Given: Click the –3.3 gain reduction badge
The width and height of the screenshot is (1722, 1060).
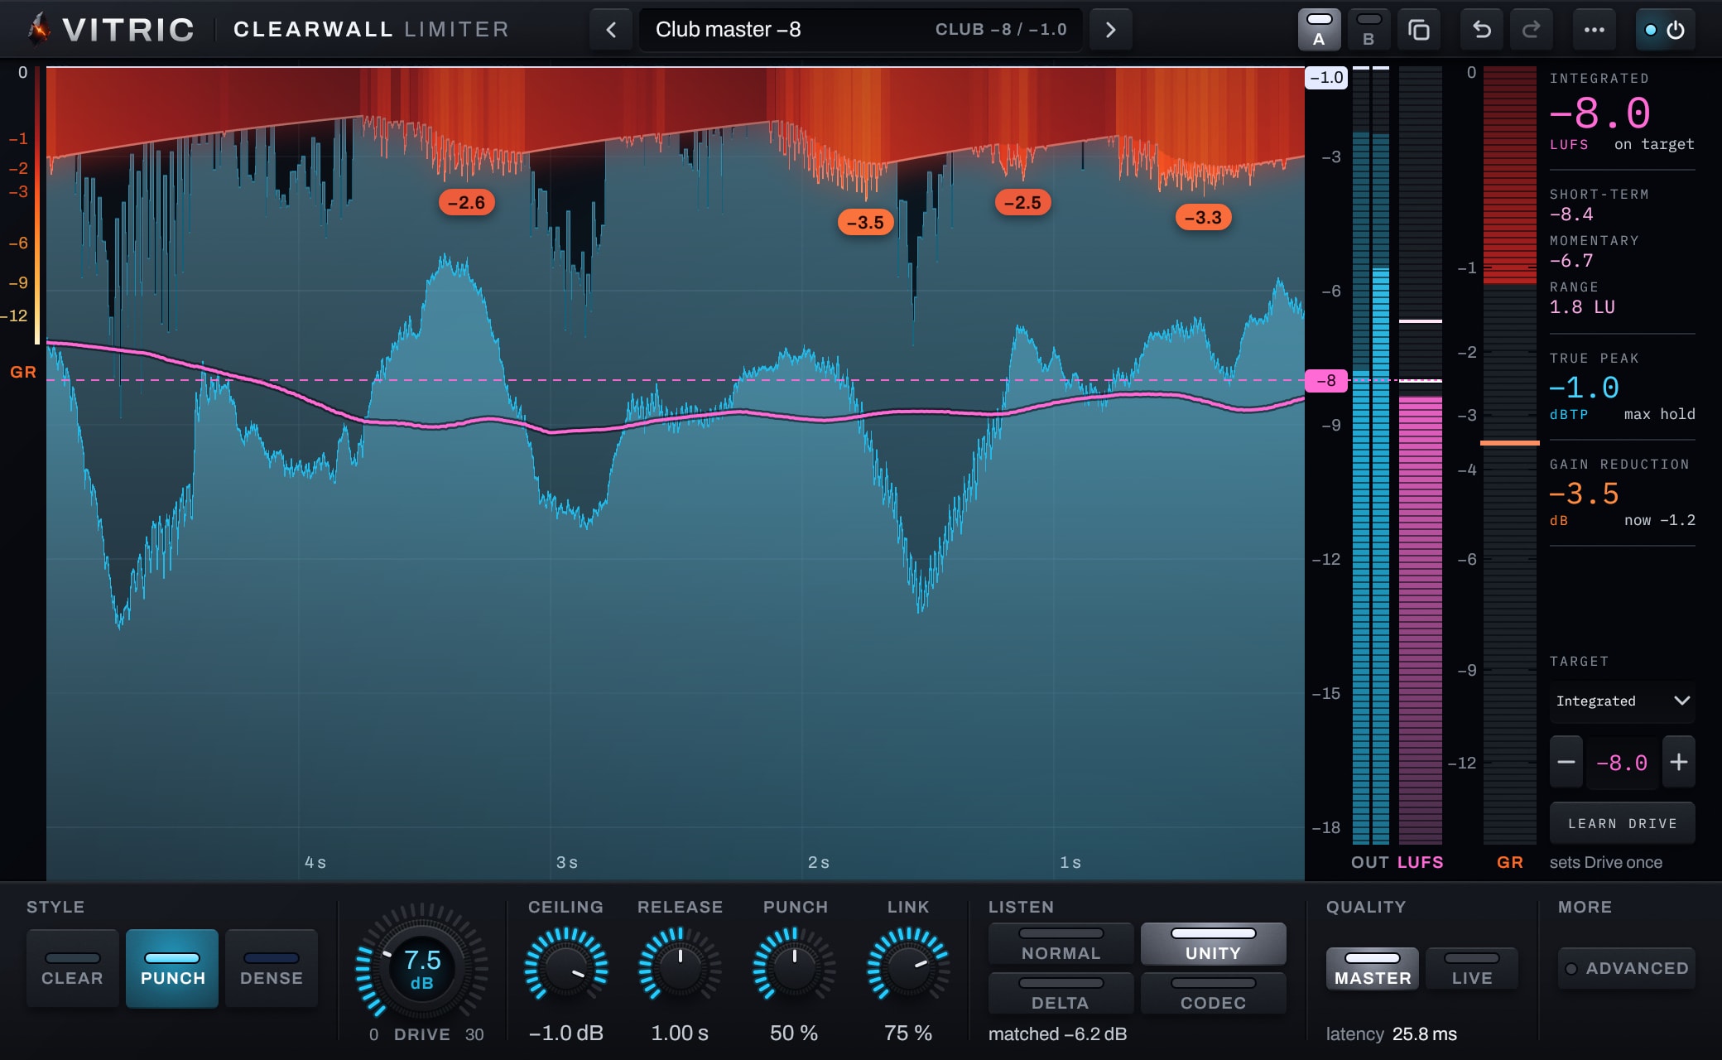Looking at the screenshot, I should [1204, 217].
